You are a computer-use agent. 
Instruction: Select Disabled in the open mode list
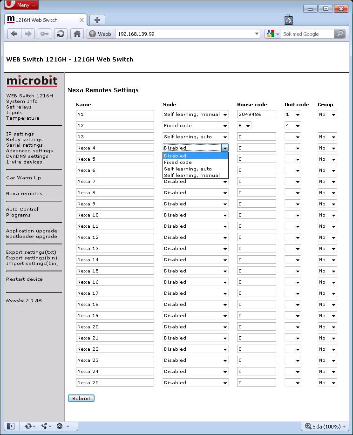[x=195, y=156]
